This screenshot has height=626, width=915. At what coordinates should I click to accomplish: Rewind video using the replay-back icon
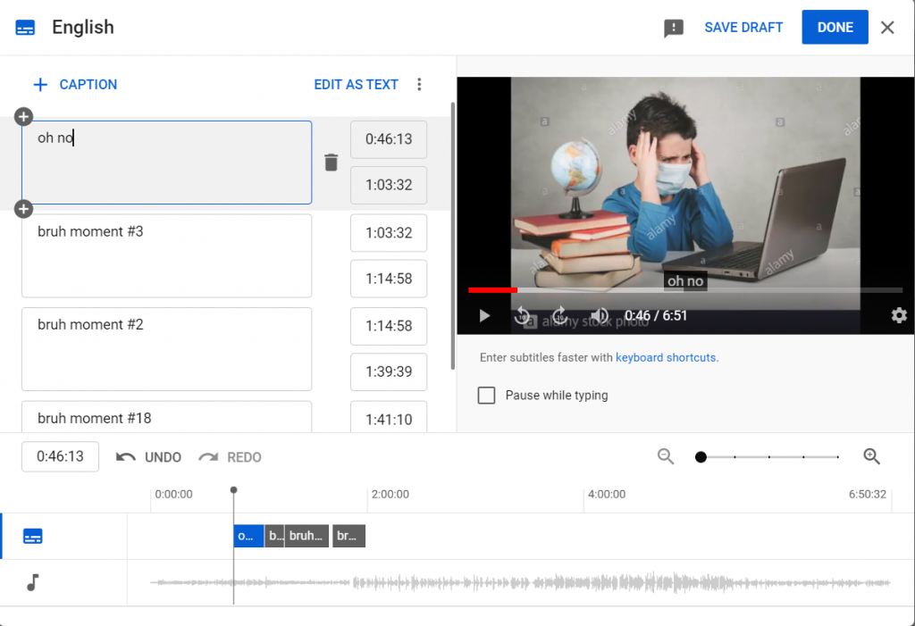(523, 315)
